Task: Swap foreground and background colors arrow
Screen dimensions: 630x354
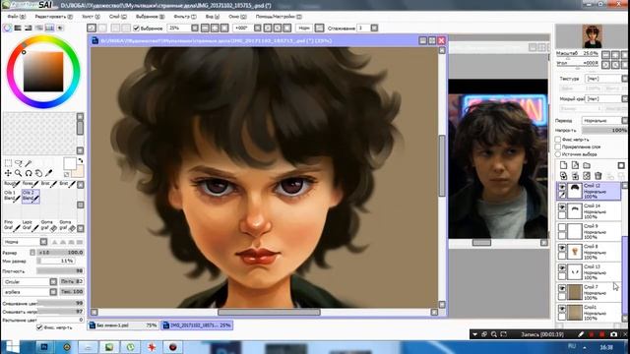Action: (x=81, y=160)
